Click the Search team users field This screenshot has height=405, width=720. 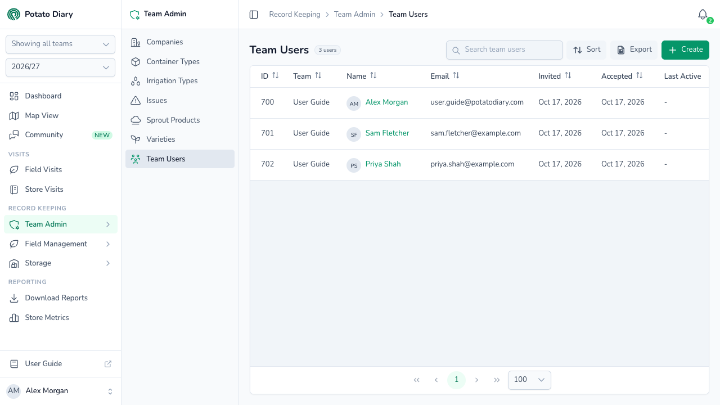(505, 49)
